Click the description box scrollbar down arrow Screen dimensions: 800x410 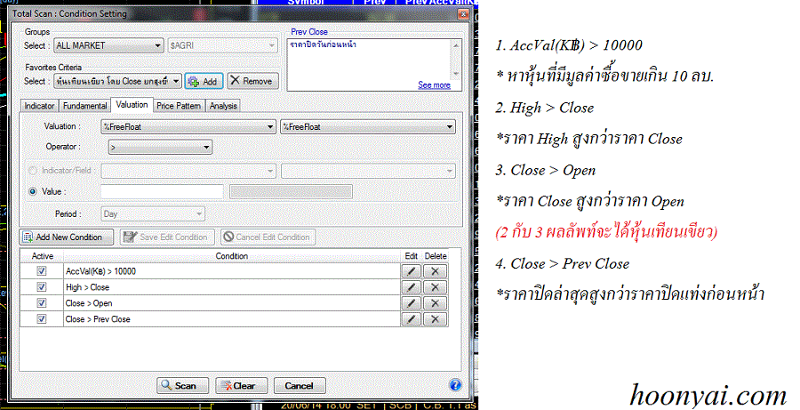pyautogui.click(x=456, y=75)
